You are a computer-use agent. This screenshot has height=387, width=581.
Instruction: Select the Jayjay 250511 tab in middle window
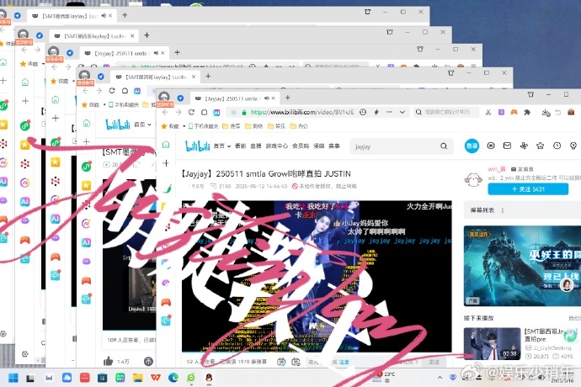(124, 53)
